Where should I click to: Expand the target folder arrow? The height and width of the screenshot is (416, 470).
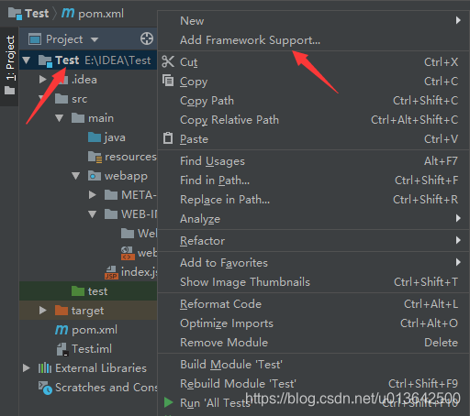pos(43,311)
